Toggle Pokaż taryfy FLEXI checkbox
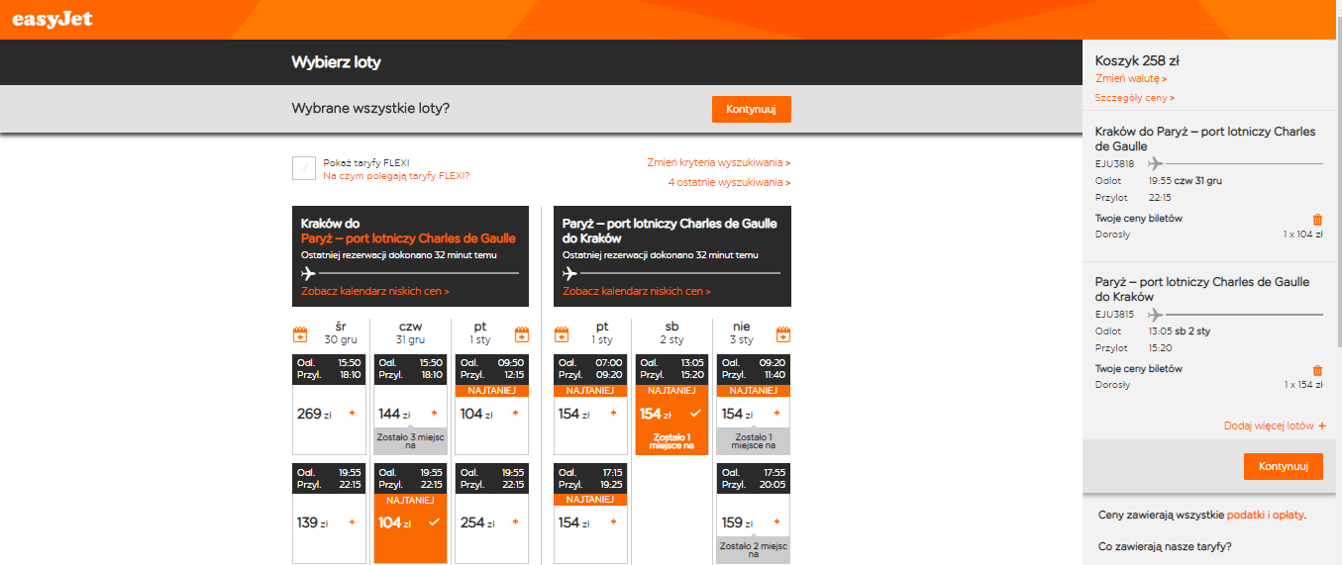This screenshot has width=1342, height=565. [304, 168]
